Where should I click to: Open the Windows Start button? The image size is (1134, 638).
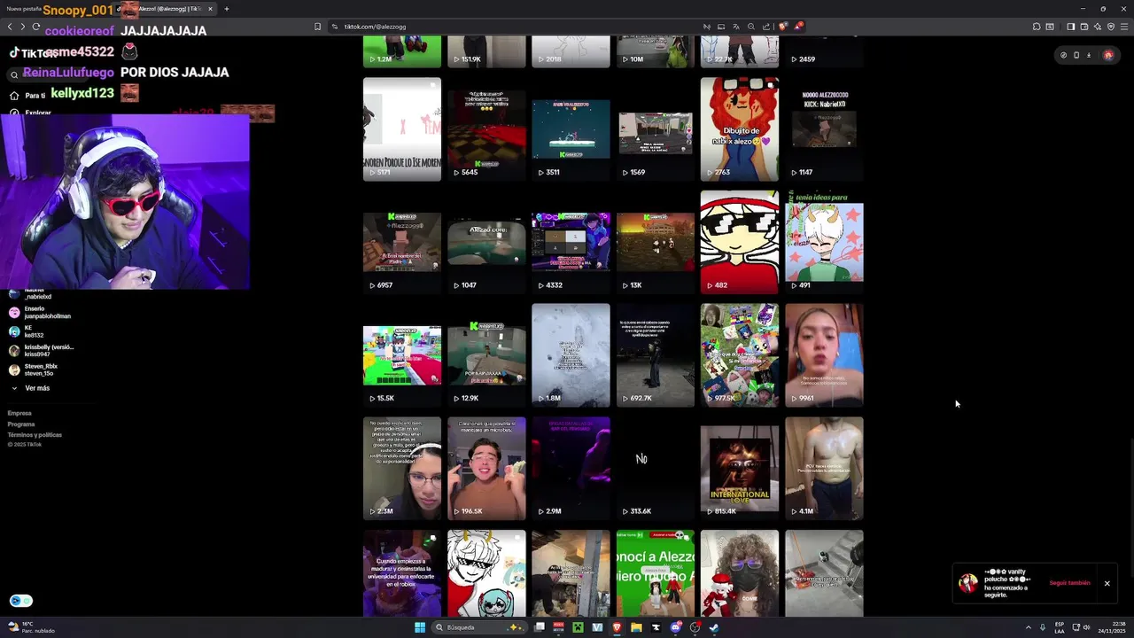(420, 627)
